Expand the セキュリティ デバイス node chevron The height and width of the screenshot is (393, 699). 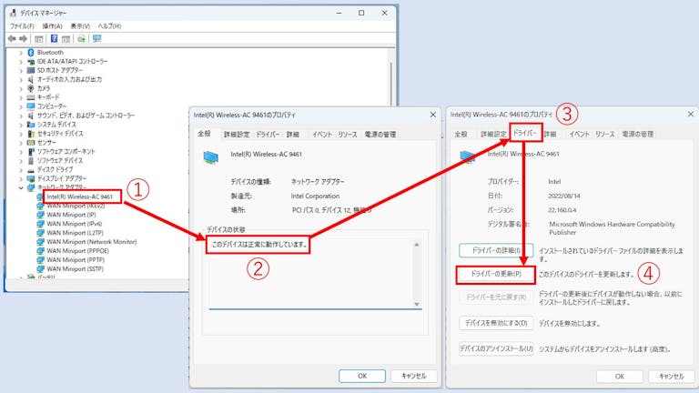point(21,133)
